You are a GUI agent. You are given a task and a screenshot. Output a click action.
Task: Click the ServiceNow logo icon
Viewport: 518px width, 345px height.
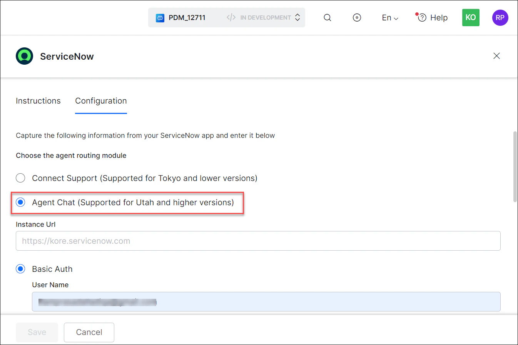click(x=24, y=56)
